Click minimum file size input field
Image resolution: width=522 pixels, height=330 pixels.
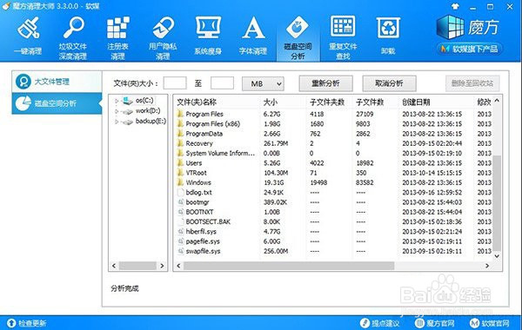(x=175, y=83)
